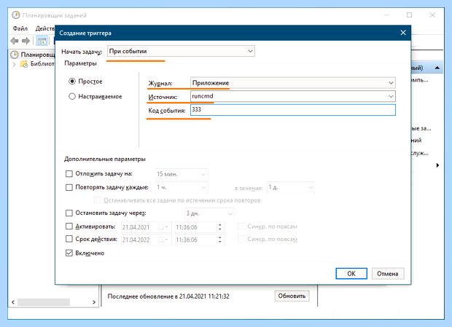Click the Срок действия time spinner arrows
The width and height of the screenshot is (452, 327).
pos(220,240)
